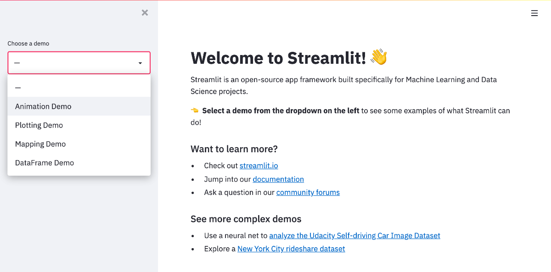Click the bold text Select a demo from the dropdown

(281, 111)
